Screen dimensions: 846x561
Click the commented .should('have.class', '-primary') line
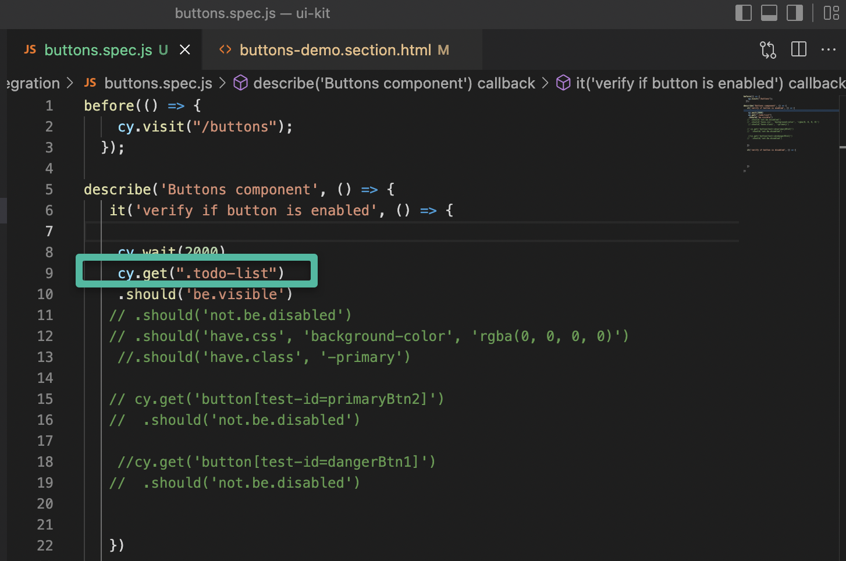click(x=264, y=357)
